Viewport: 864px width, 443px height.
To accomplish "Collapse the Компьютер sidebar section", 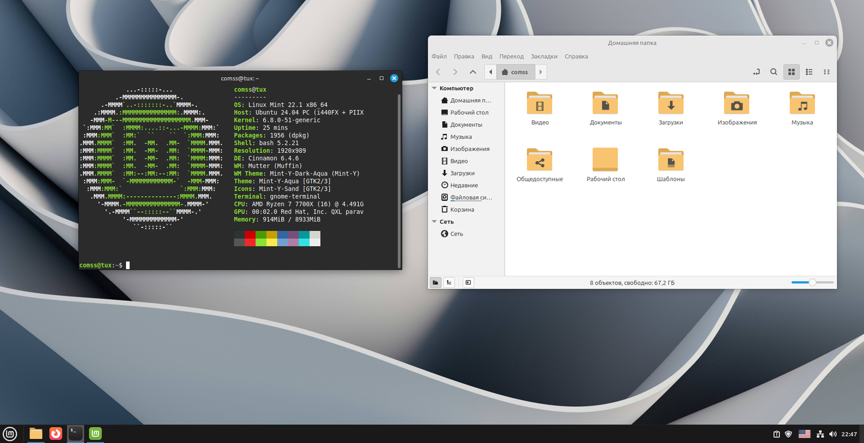I will coord(434,89).
